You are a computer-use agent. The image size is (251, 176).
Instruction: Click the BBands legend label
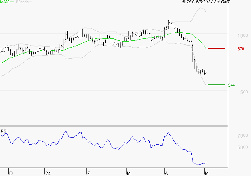[22, 2]
